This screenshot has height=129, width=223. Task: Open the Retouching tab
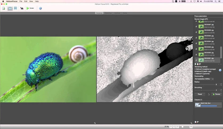coord(108,13)
